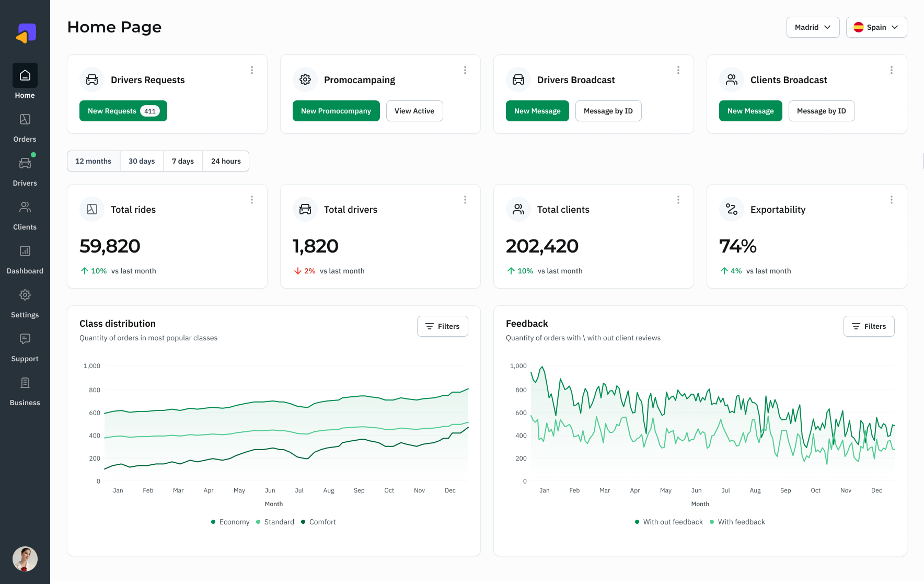924x584 pixels.
Task: Go to Home in the sidebar
Action: pos(25,82)
